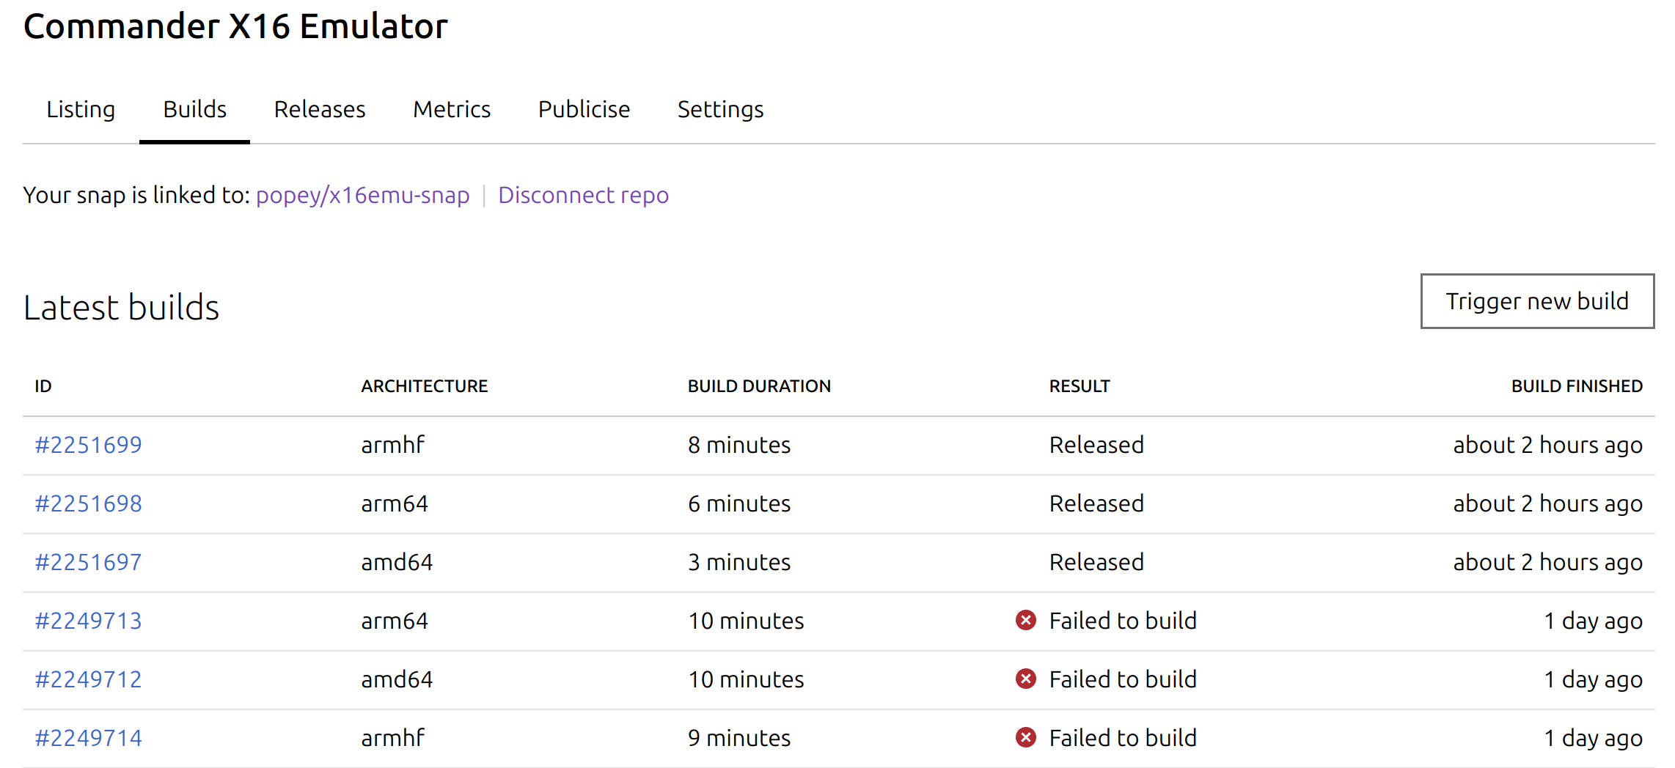
Task: Select the Settings tab
Action: [720, 109]
